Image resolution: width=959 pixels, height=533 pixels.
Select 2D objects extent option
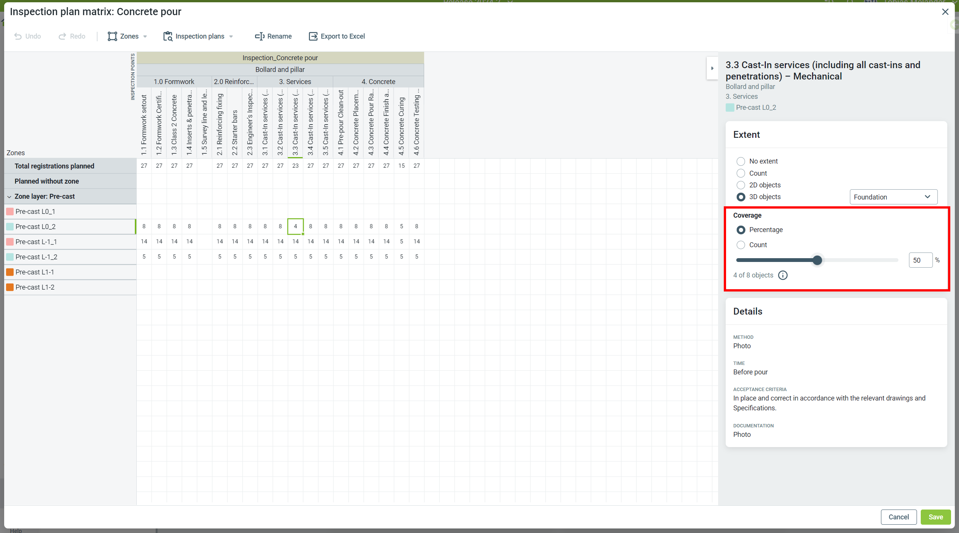click(x=740, y=185)
